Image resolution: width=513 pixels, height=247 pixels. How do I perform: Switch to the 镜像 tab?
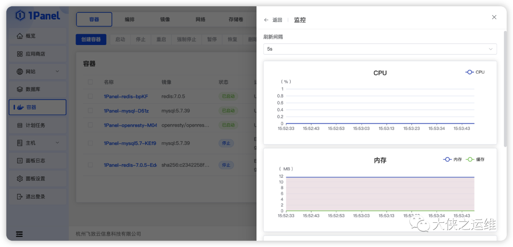pyautogui.click(x=165, y=19)
